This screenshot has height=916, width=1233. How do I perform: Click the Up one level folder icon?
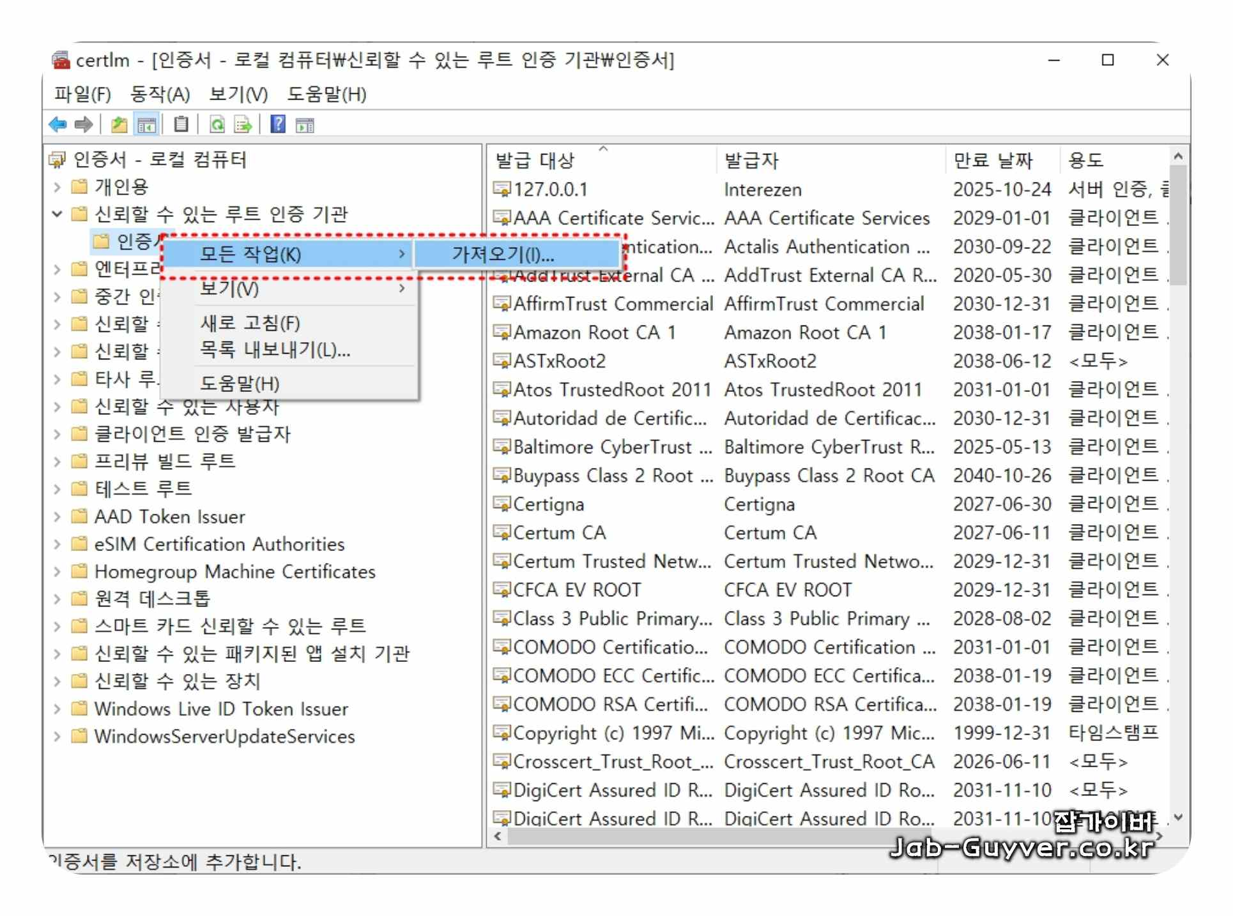click(x=119, y=124)
